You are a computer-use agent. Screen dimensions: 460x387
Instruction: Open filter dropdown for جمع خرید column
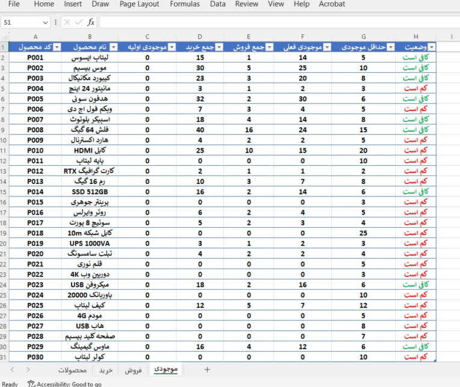tap(219, 47)
